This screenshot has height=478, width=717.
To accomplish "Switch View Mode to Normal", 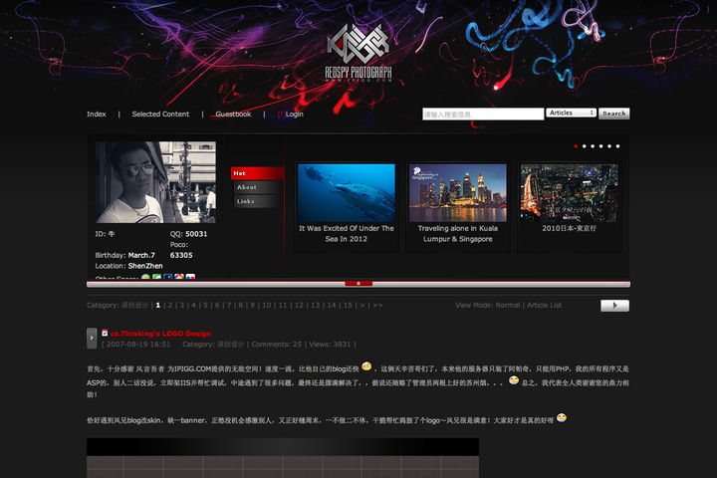I will point(508,305).
